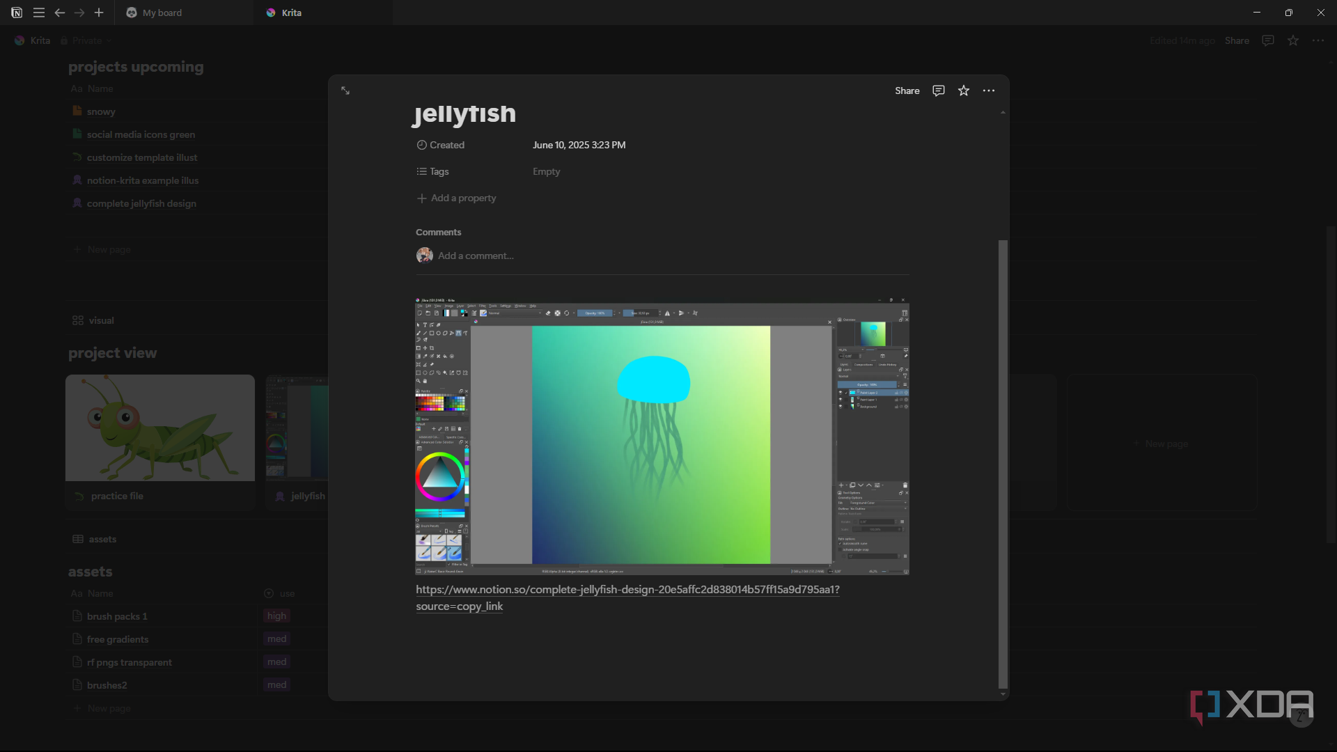Image resolution: width=1337 pixels, height=752 pixels.
Task: Go forward with right arrow icon
Action: point(79,13)
